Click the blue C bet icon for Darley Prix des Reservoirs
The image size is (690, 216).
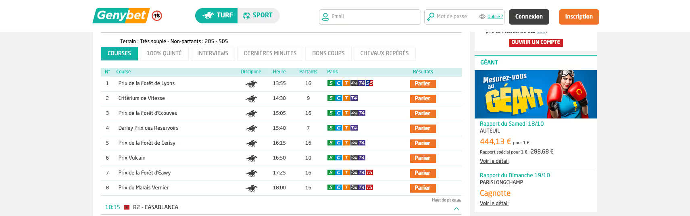(x=339, y=128)
